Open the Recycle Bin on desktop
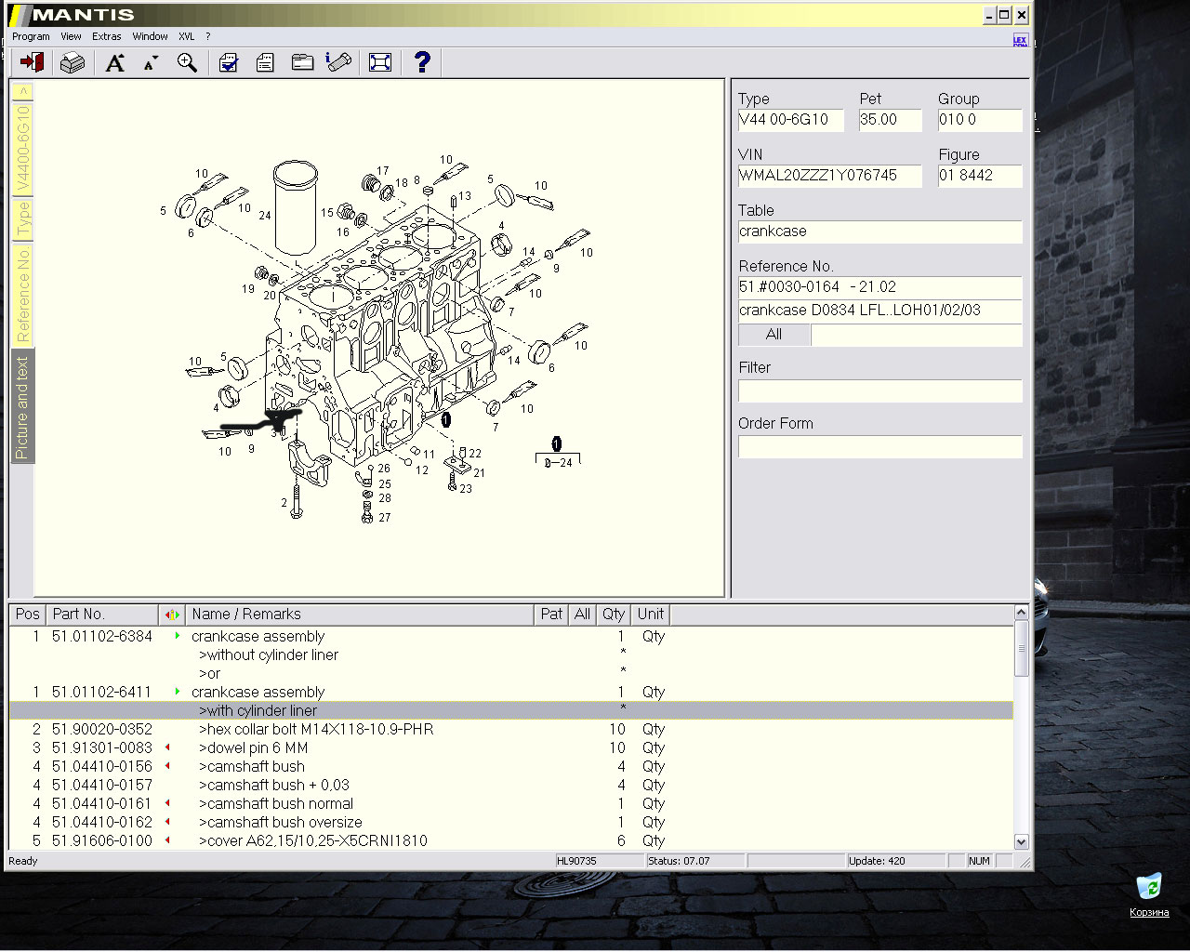 [x=1149, y=894]
